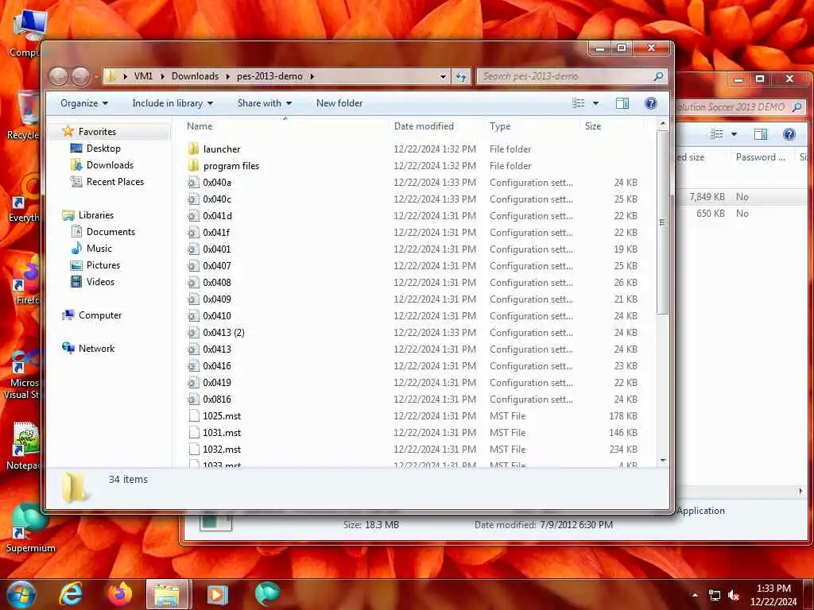
Task: Open the program files folder
Action: [x=231, y=165]
